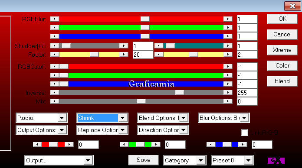Viewport: 302px width, 168px height.
Task: Click right arrow of small red bottom slider
Action: coord(69,144)
